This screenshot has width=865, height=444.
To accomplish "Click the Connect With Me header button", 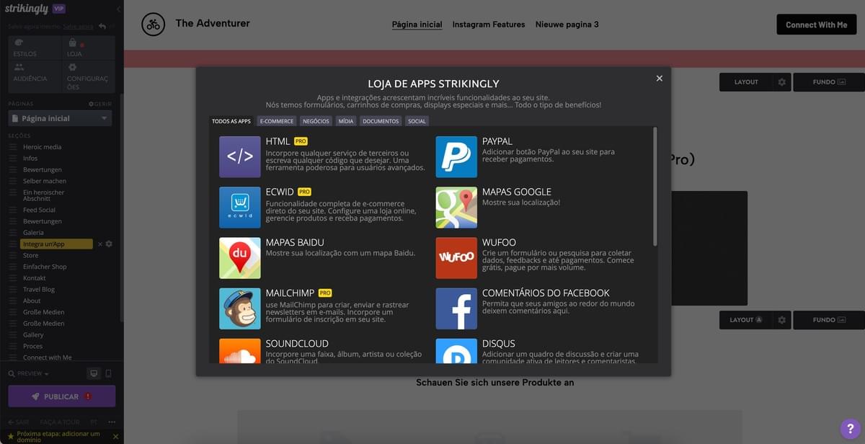I will [x=816, y=25].
